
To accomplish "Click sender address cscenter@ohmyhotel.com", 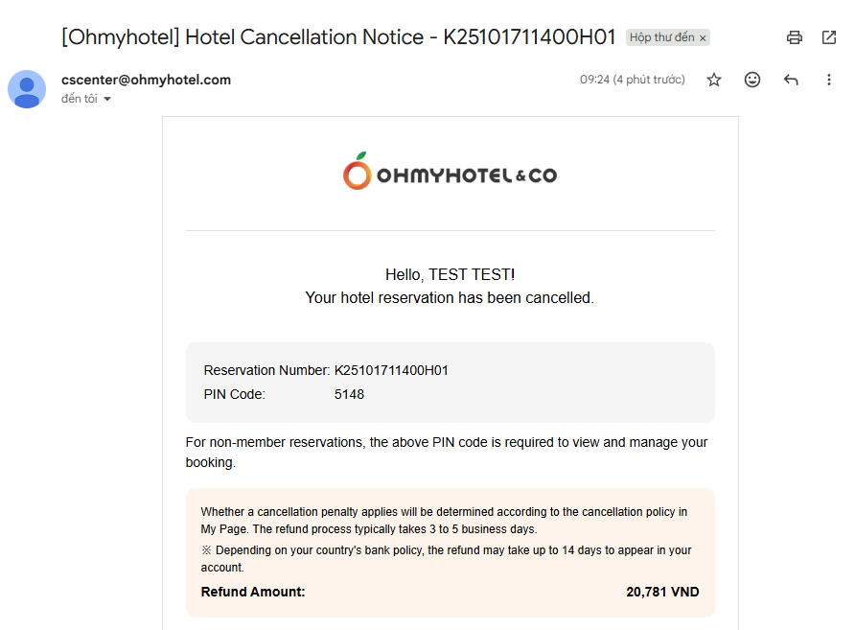I will (x=146, y=80).
